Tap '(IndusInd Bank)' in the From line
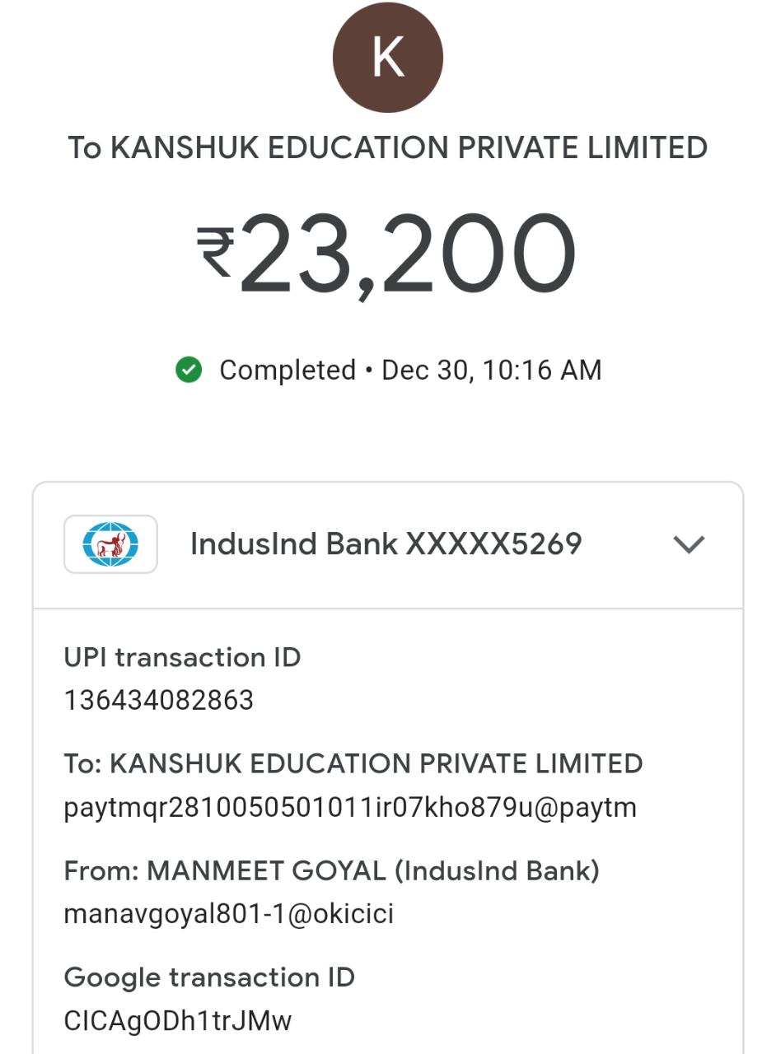The width and height of the screenshot is (776, 1054). pos(497,871)
